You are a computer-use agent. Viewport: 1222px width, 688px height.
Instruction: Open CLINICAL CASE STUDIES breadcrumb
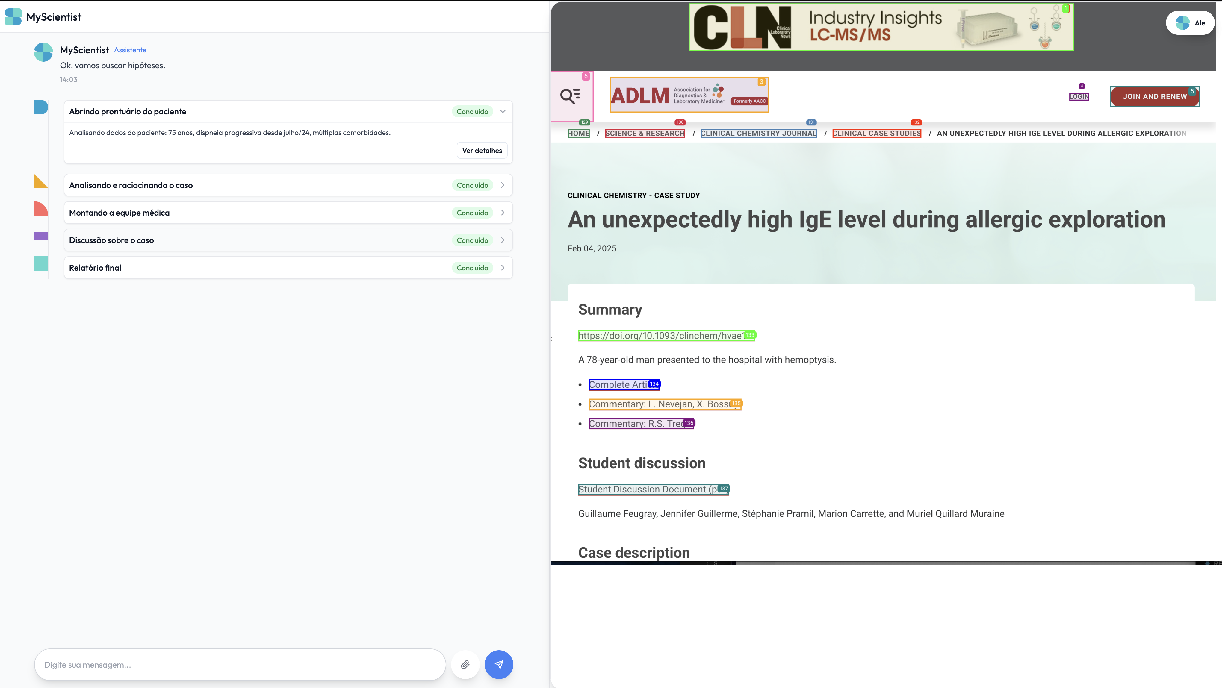pyautogui.click(x=877, y=133)
